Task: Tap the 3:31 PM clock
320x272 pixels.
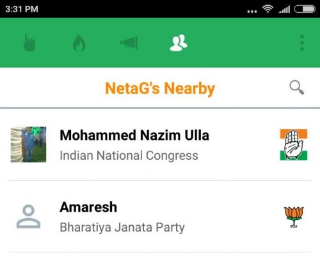Action: 22,9
